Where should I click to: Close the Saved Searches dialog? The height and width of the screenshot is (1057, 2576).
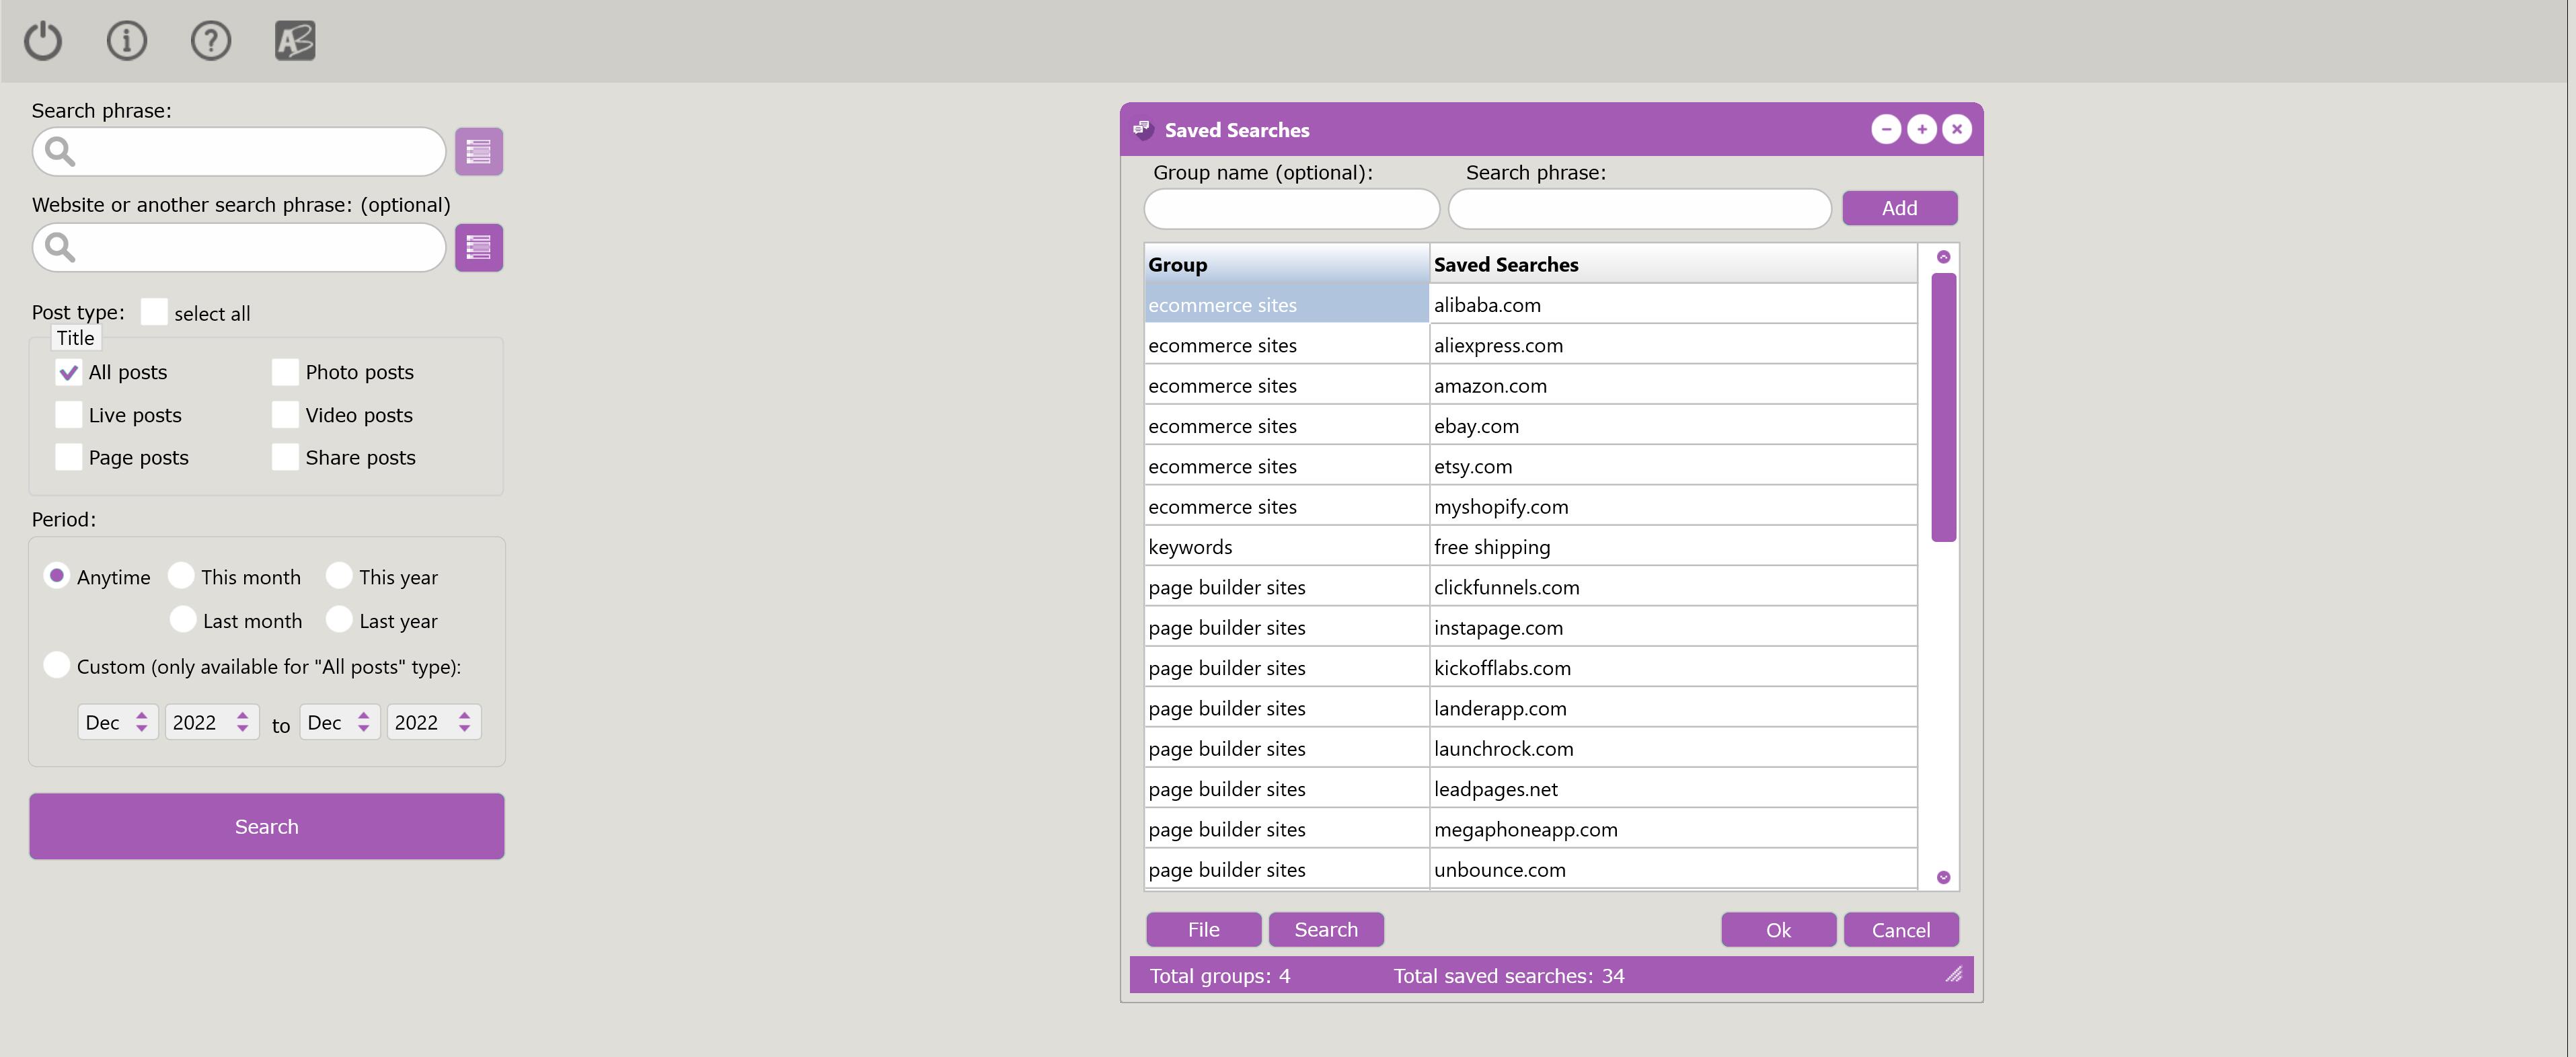tap(1957, 129)
